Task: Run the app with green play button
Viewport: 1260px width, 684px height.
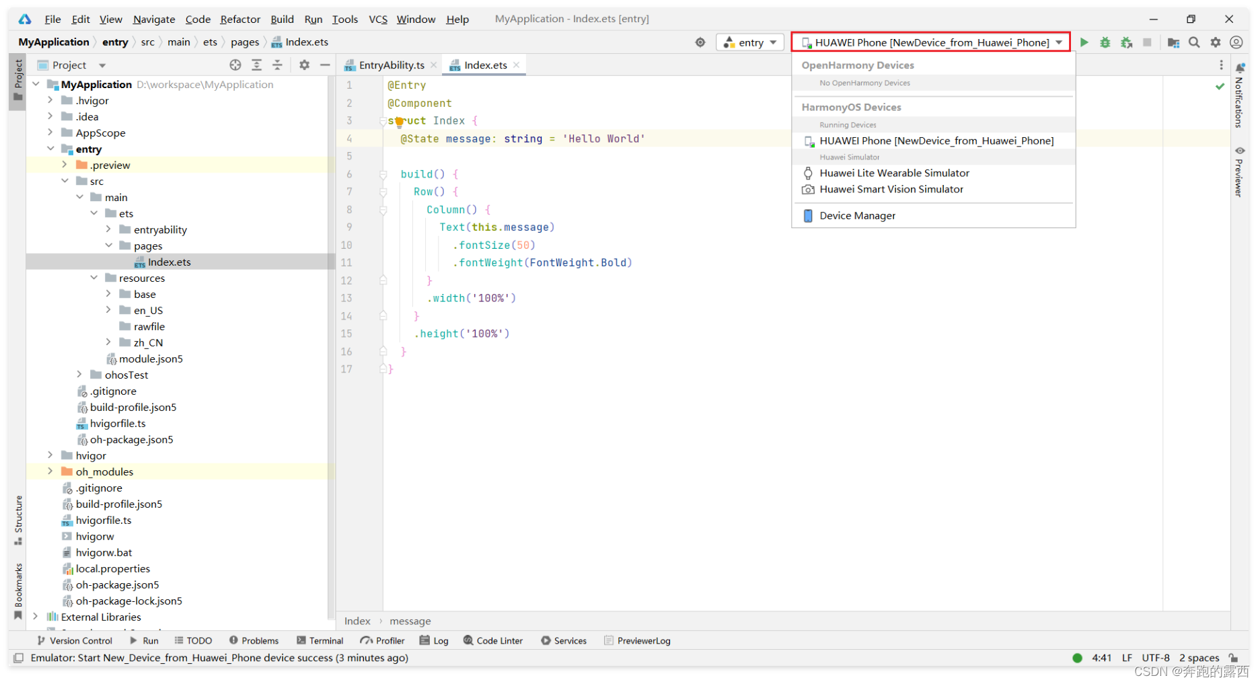Action: [1084, 42]
